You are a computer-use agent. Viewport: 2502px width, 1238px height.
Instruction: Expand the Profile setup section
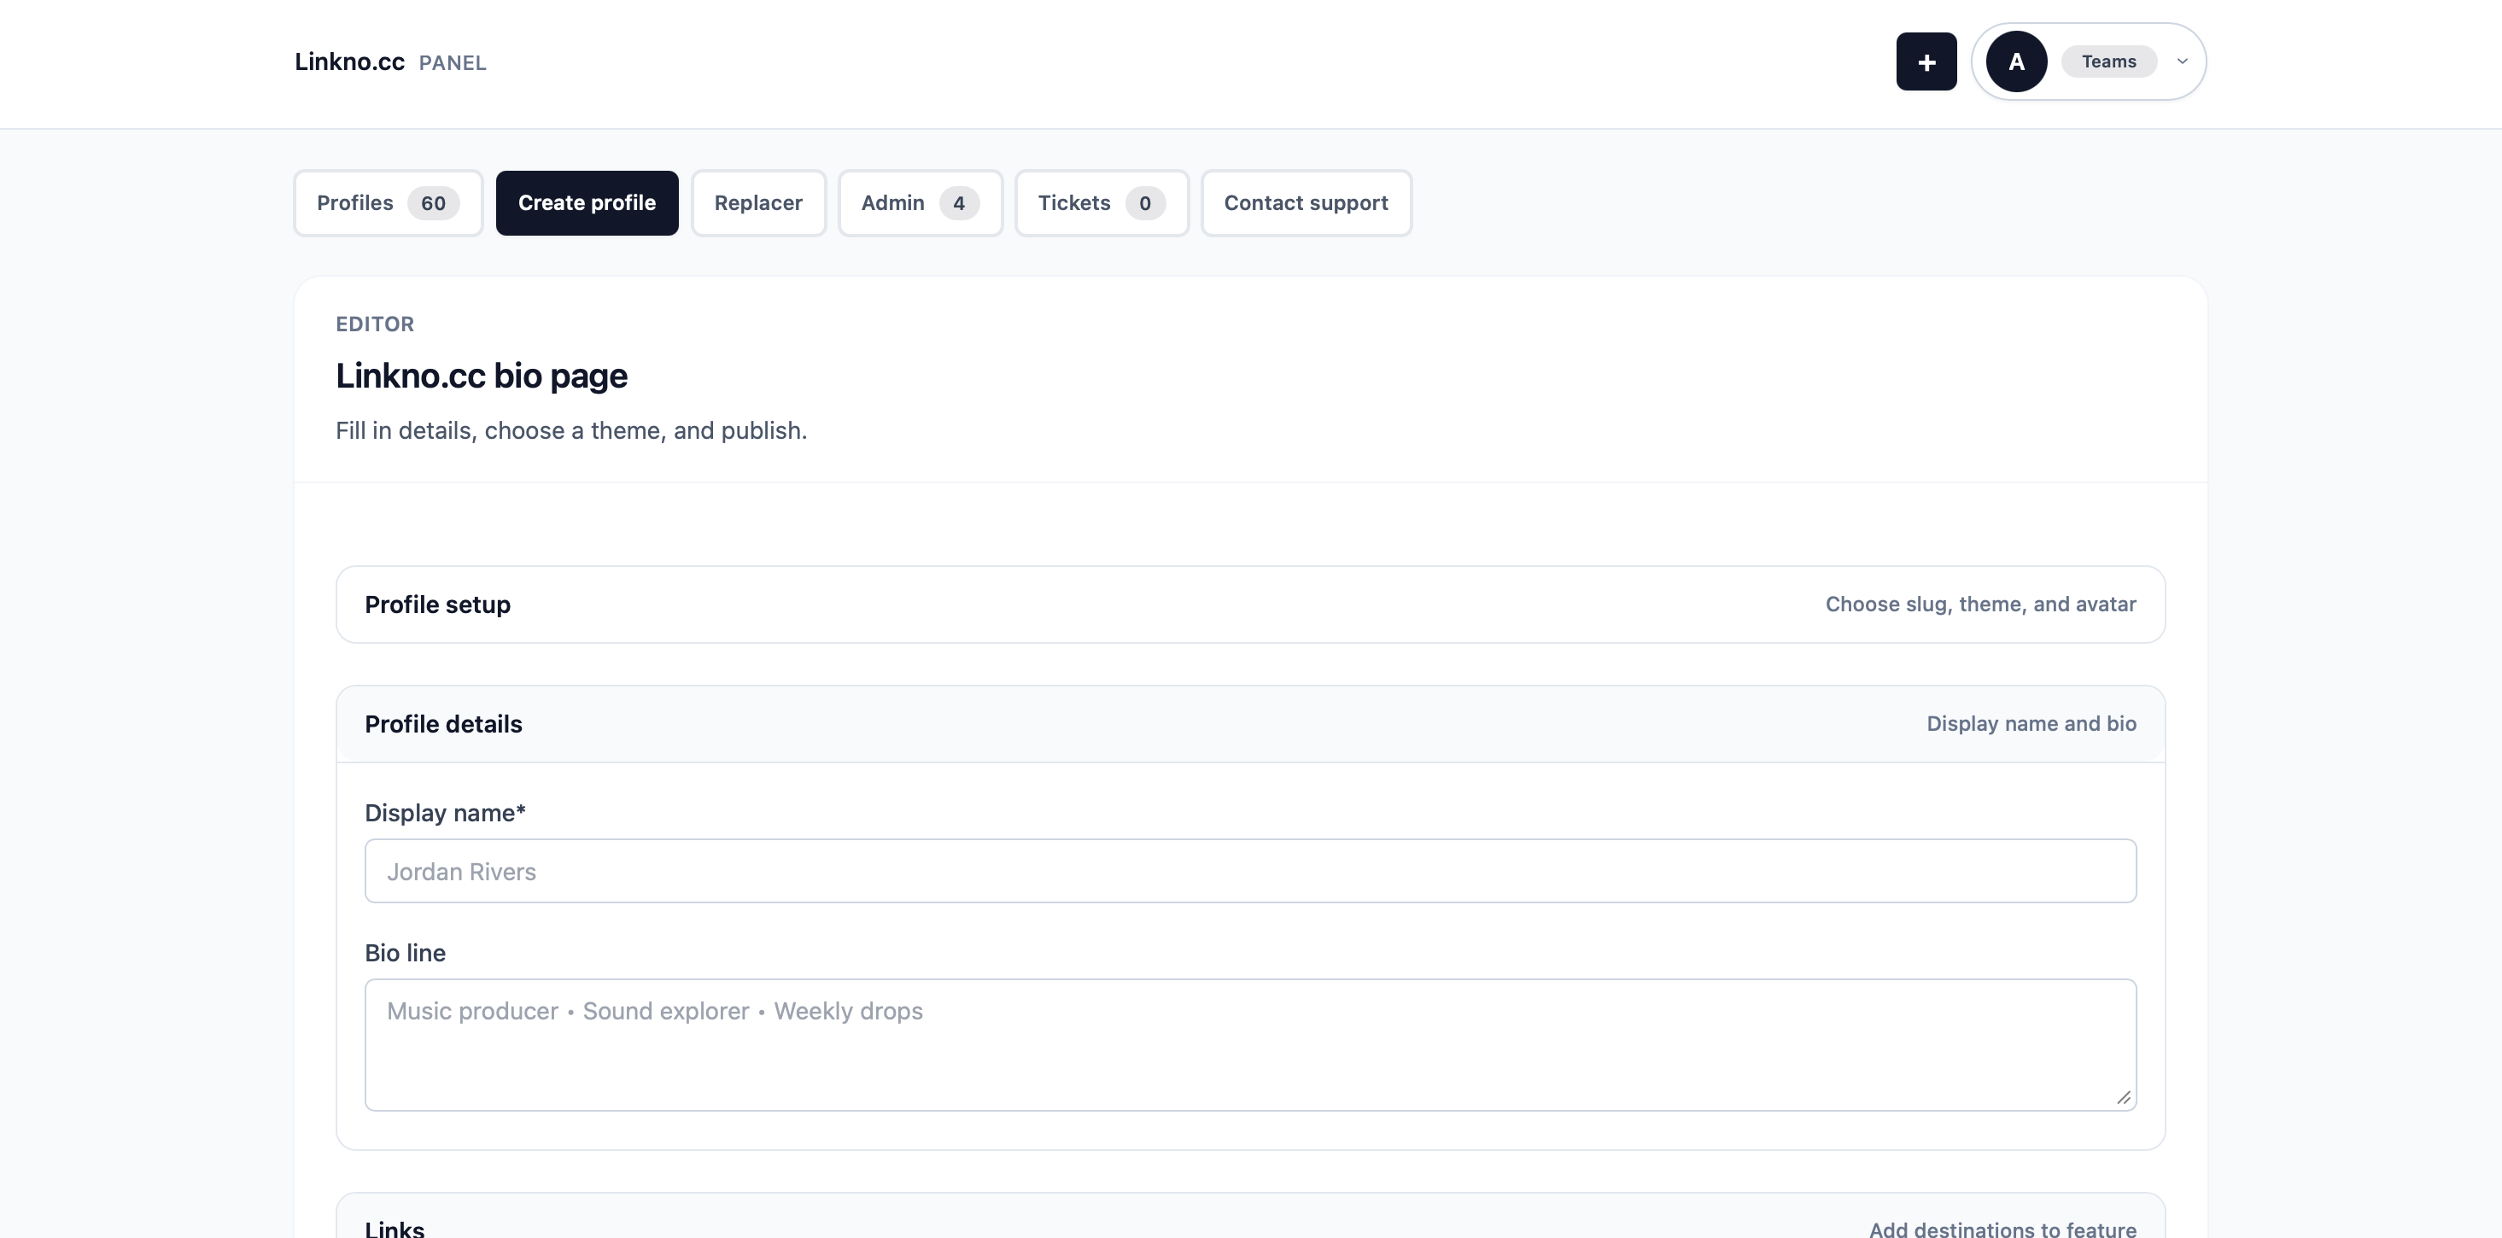pos(1250,604)
